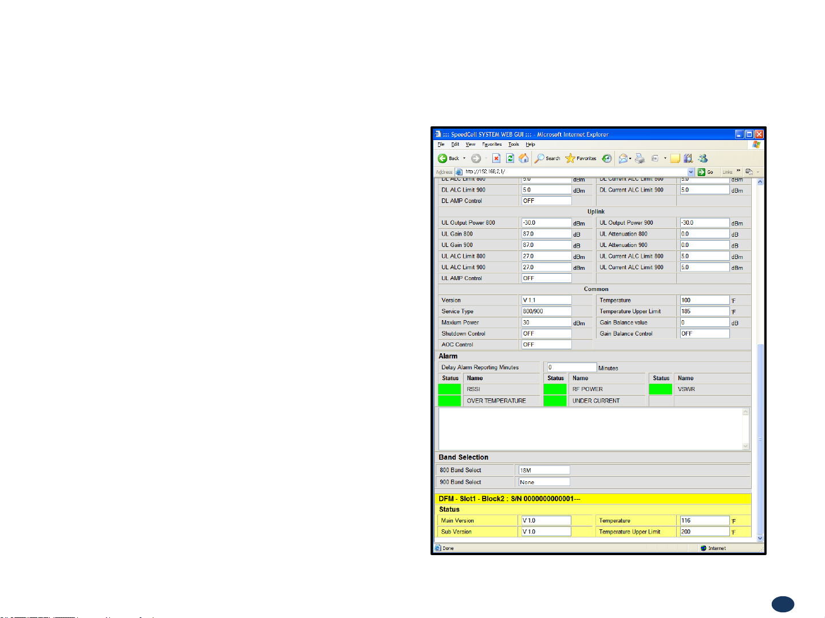Click the DFM Temperature 116 field

(705, 521)
